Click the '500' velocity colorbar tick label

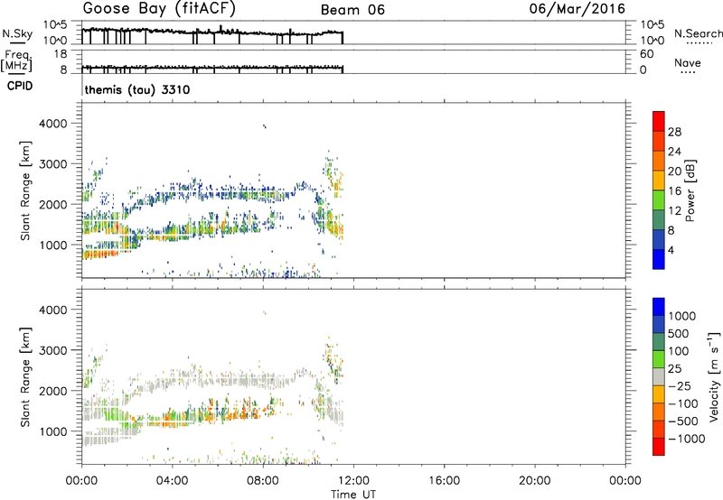[x=679, y=333]
